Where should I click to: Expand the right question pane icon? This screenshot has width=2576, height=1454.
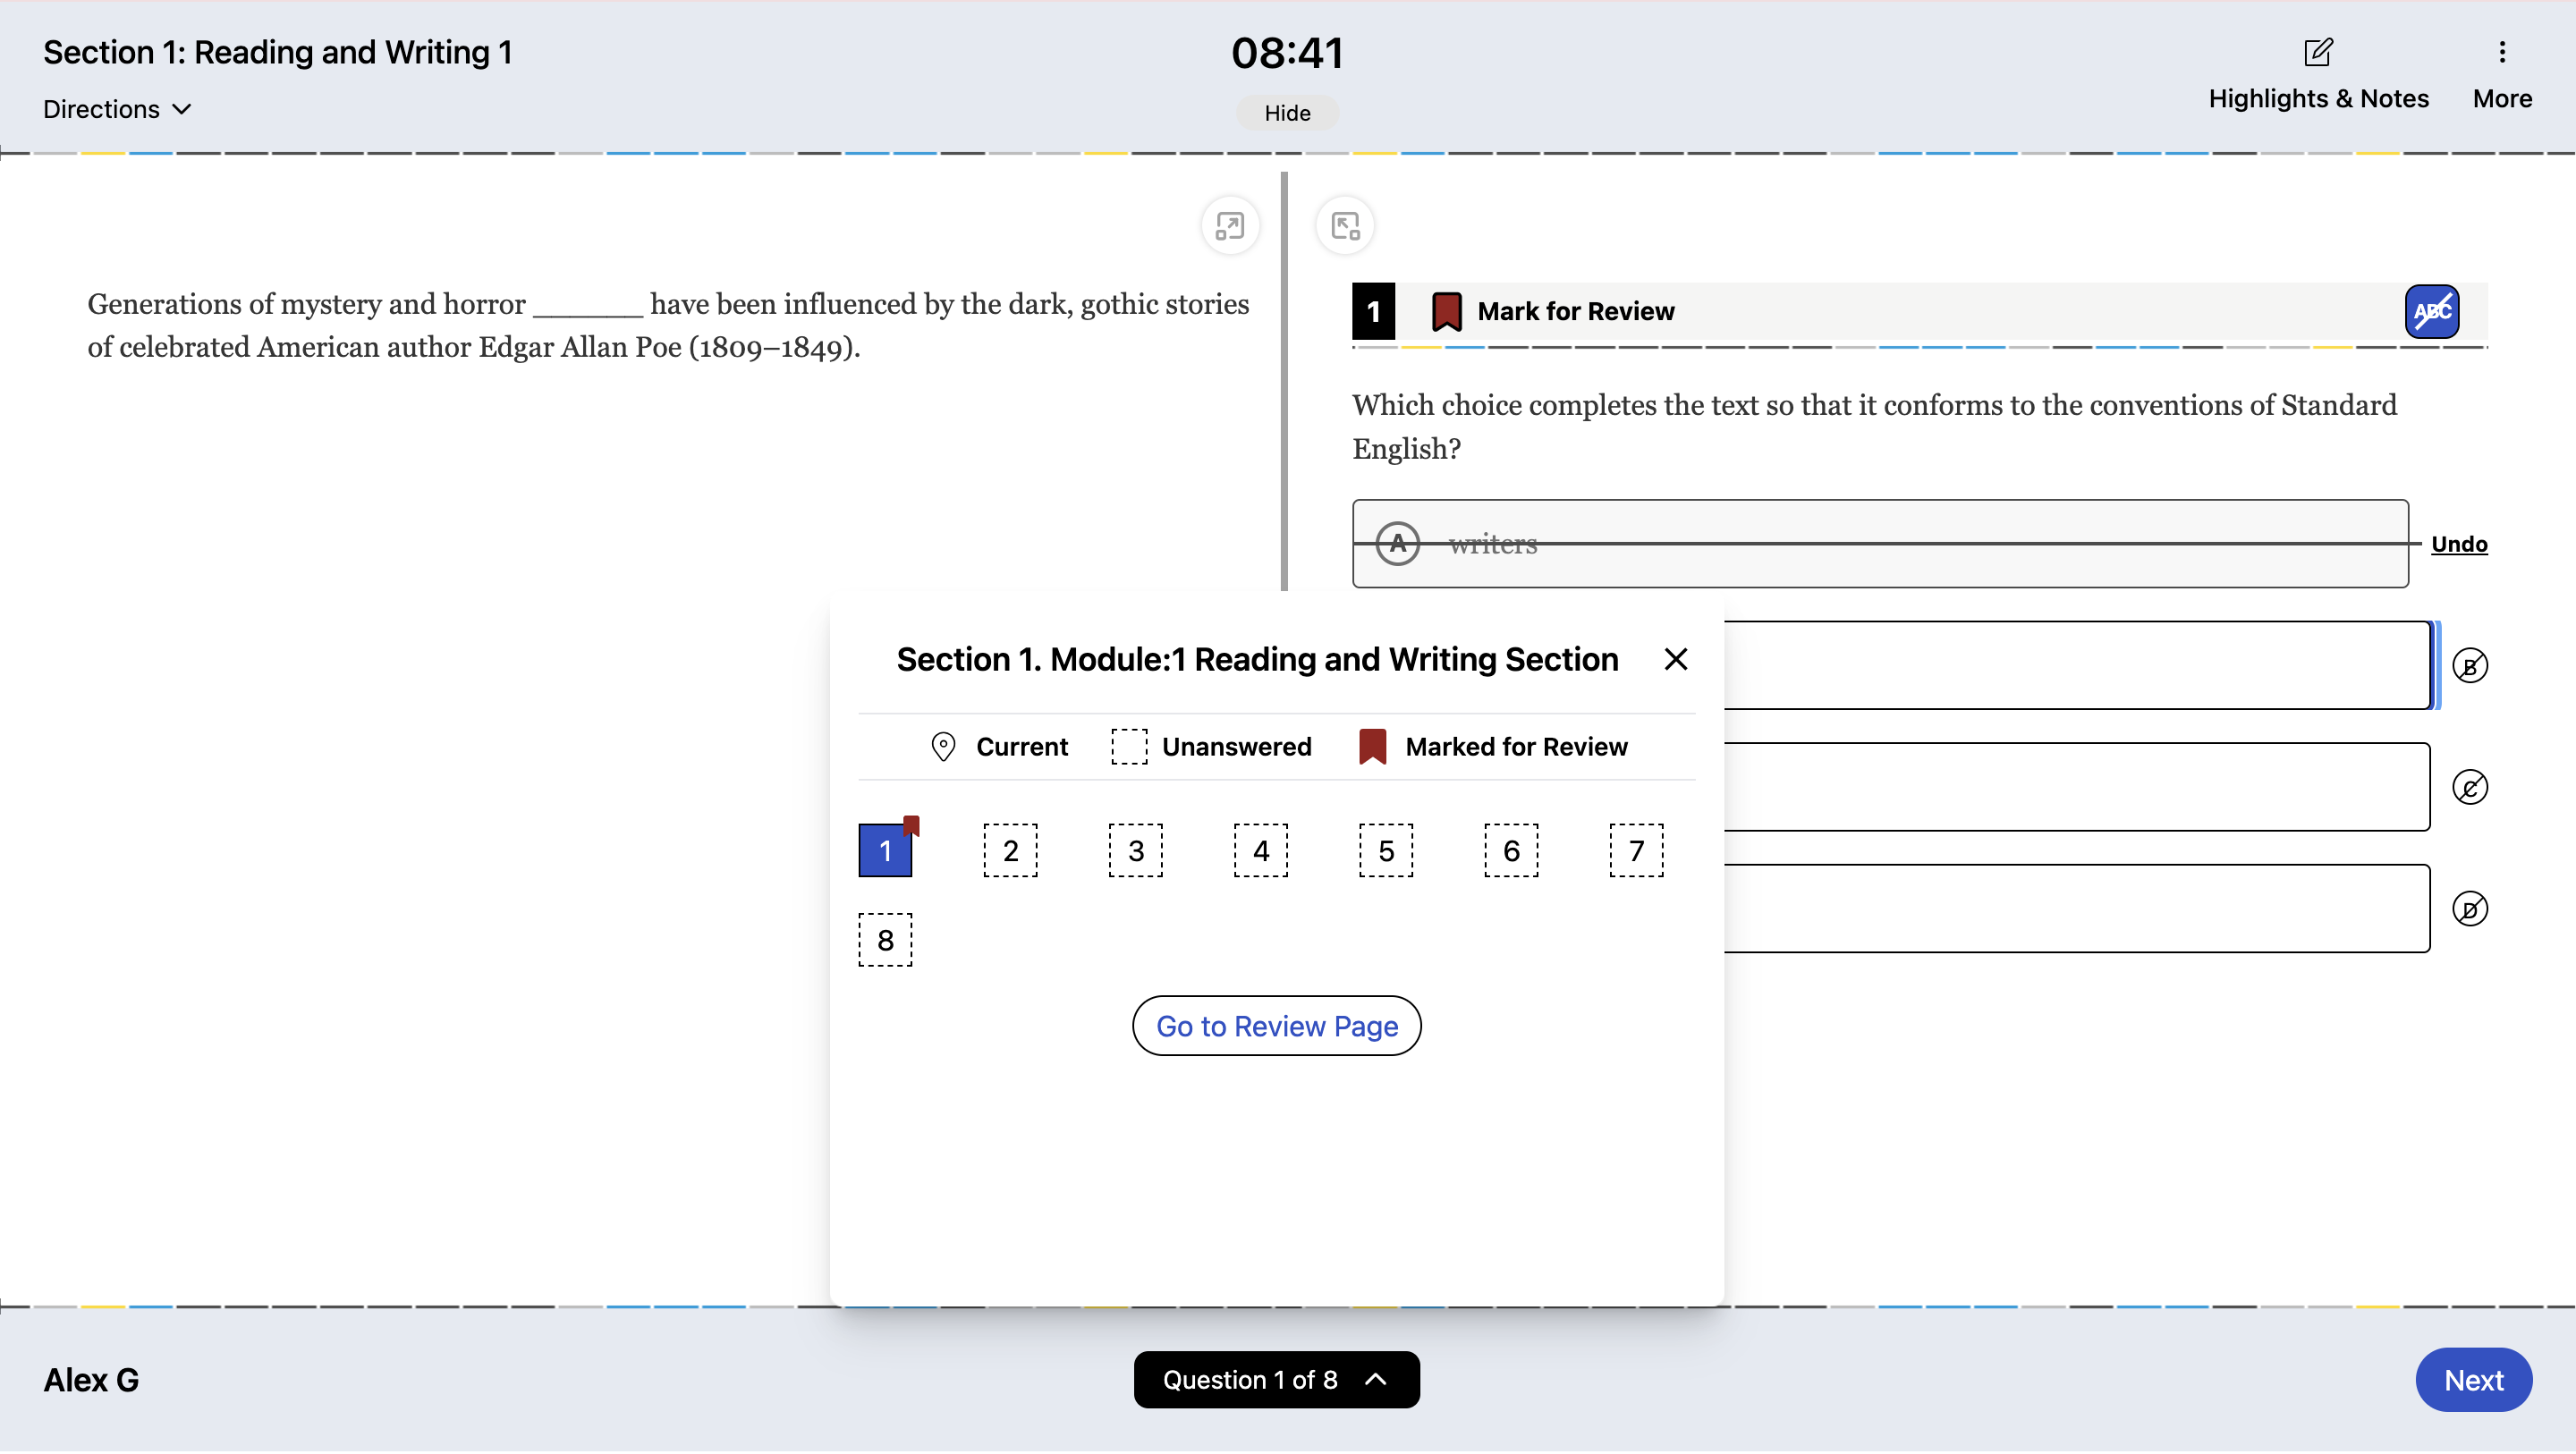(1345, 226)
